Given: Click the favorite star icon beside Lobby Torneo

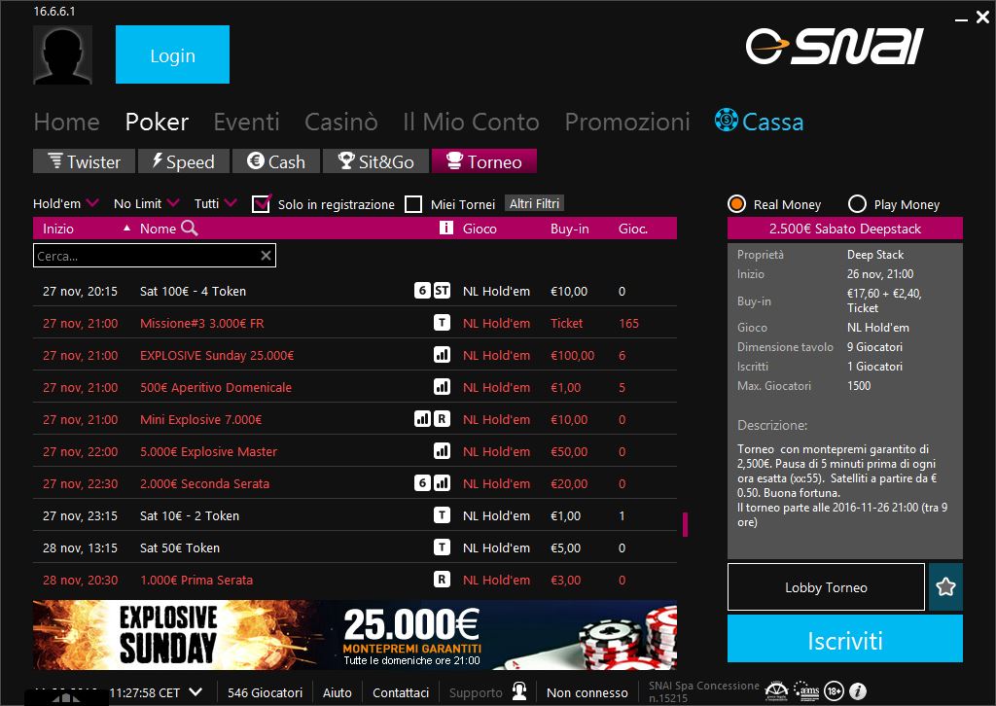Looking at the screenshot, I should click(945, 587).
